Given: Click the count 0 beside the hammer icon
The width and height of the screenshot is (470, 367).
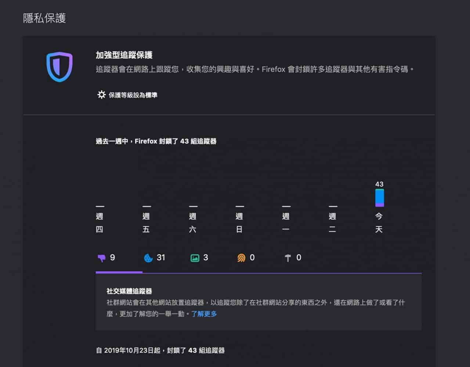Looking at the screenshot, I should 299,258.
